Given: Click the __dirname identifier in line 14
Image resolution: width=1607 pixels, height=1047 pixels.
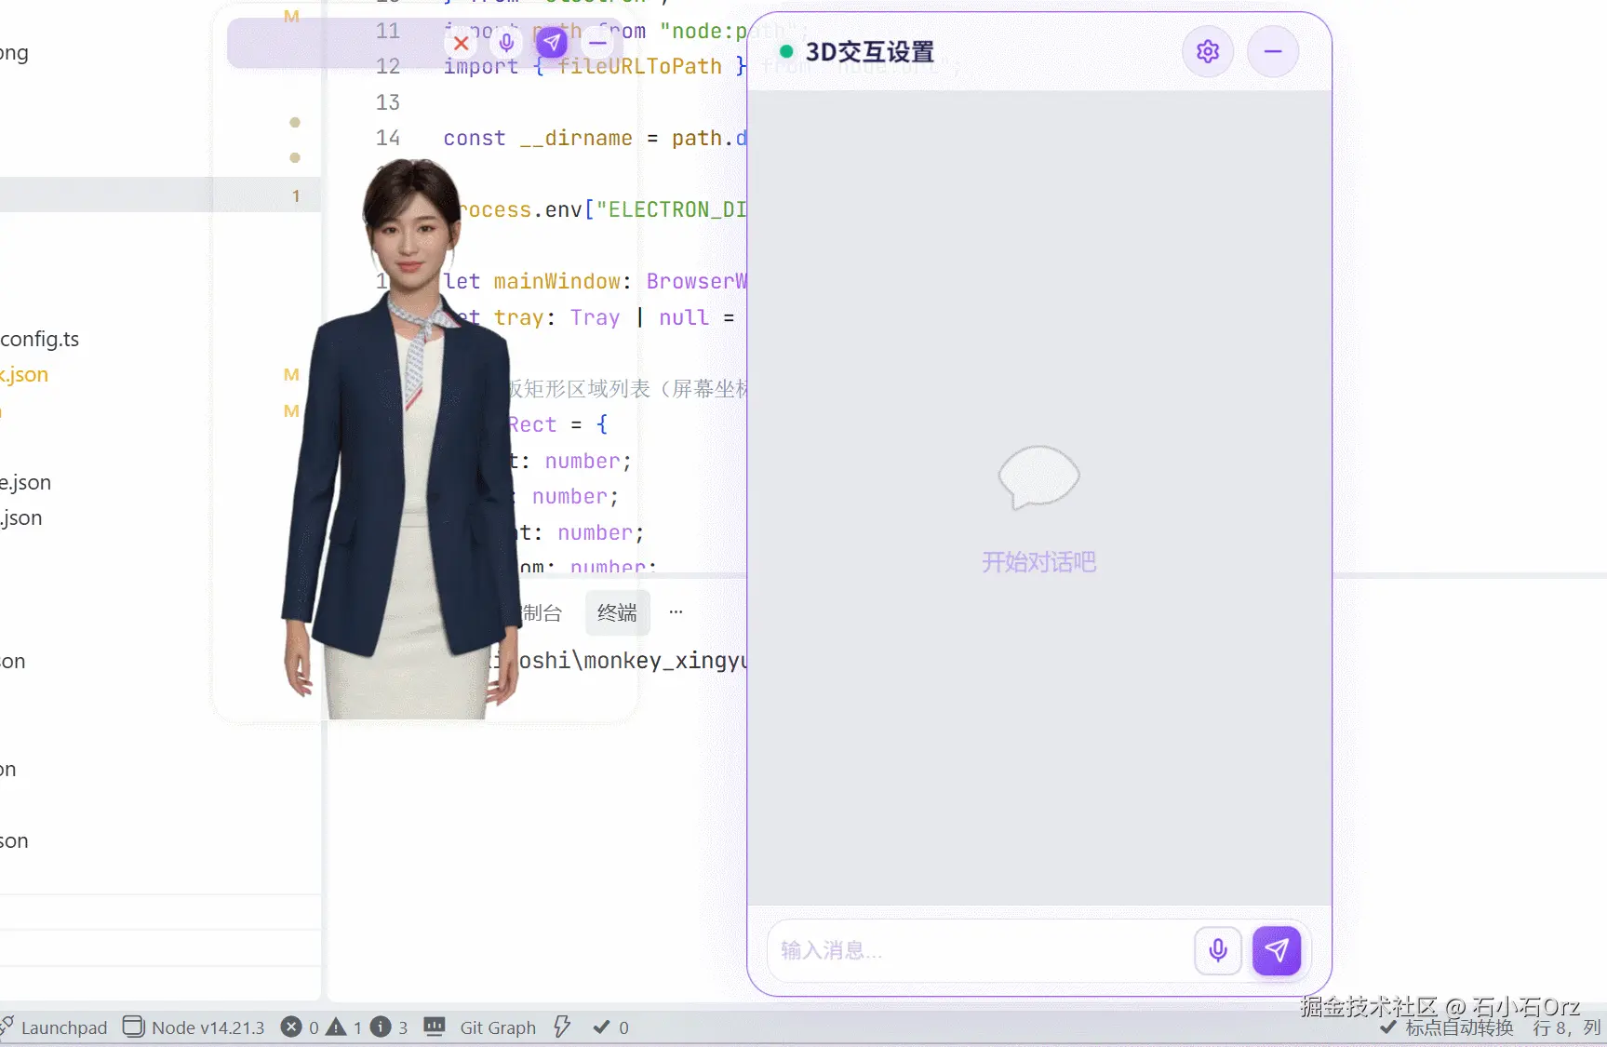Looking at the screenshot, I should 576,138.
